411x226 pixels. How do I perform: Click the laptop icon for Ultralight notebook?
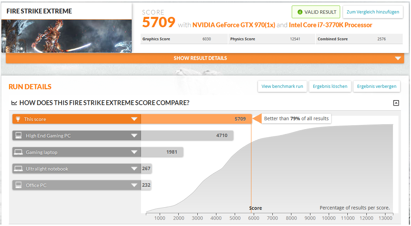[x=18, y=168]
